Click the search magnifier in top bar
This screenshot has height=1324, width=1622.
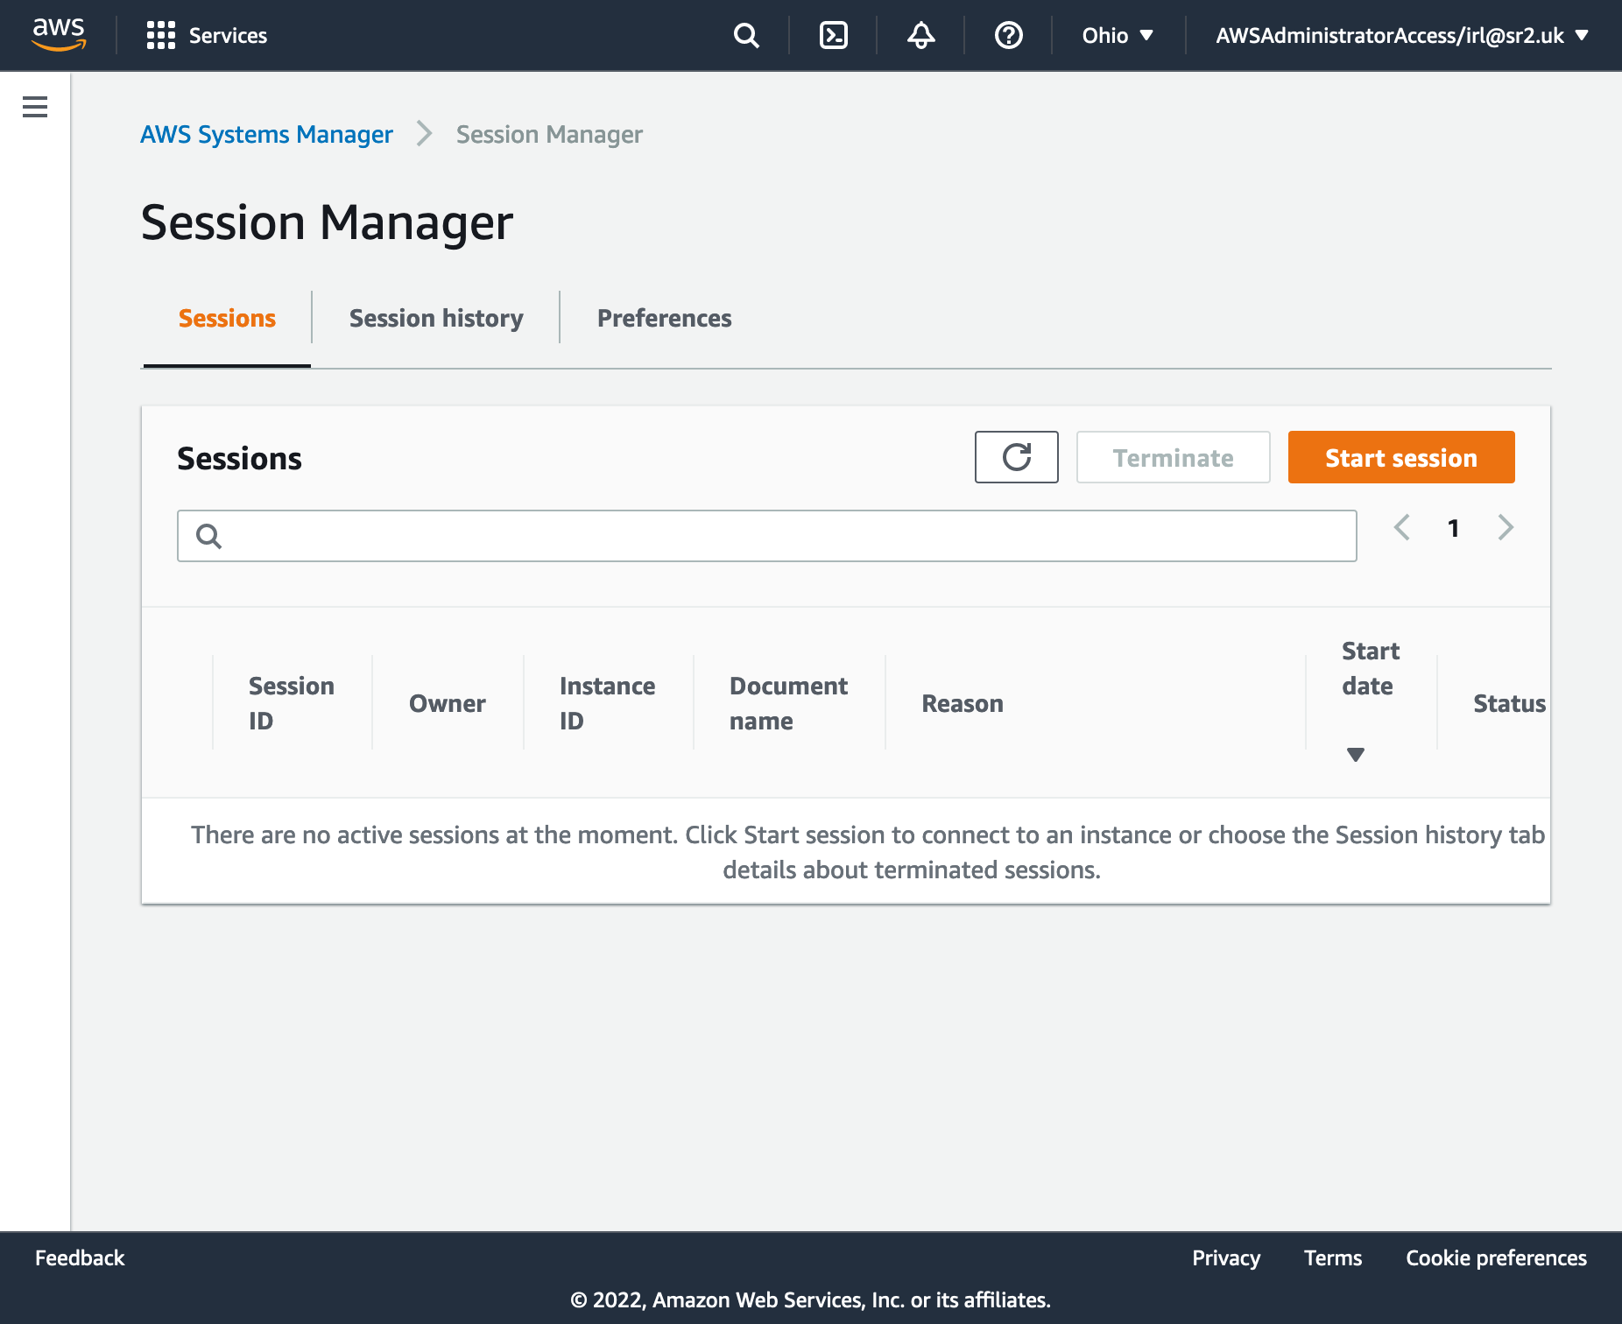pyautogui.click(x=746, y=35)
